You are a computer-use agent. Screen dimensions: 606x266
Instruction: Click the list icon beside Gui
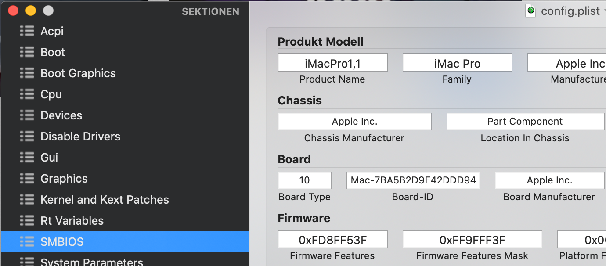click(x=27, y=158)
